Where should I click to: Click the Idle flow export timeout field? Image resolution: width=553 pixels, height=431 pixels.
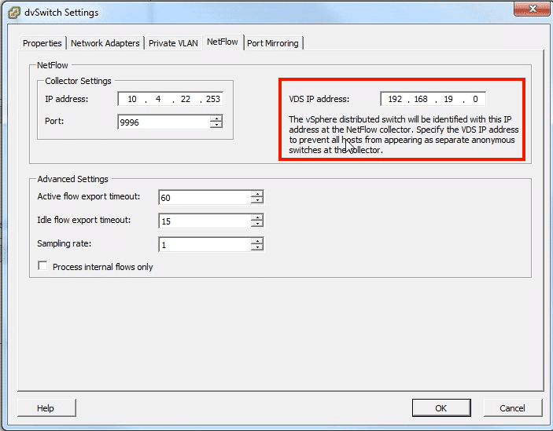tap(205, 221)
